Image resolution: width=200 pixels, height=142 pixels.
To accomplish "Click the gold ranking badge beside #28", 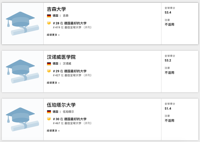I will pos(49,23).
